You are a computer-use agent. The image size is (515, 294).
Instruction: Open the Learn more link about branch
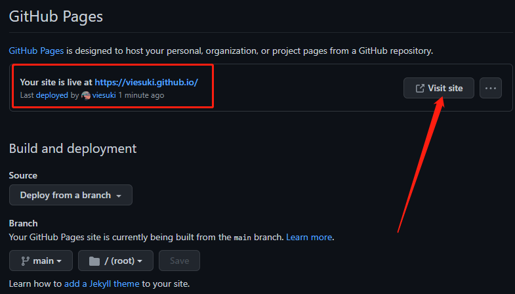pos(309,237)
